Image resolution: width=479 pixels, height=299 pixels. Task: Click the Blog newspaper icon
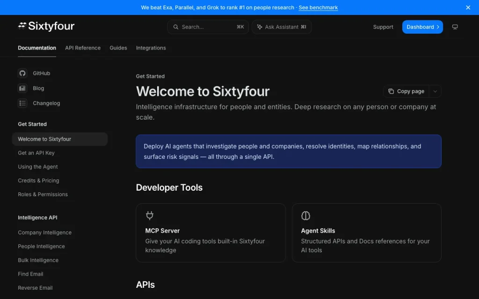click(x=22, y=88)
